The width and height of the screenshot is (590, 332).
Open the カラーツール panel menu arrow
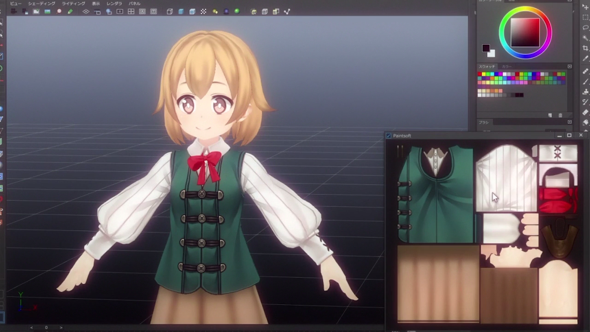coord(570,1)
